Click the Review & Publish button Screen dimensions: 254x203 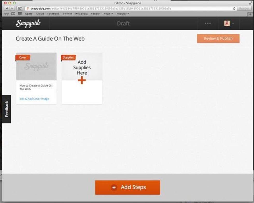click(x=218, y=39)
